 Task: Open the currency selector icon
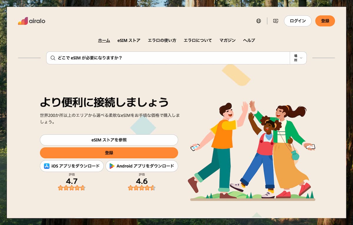[276, 21]
